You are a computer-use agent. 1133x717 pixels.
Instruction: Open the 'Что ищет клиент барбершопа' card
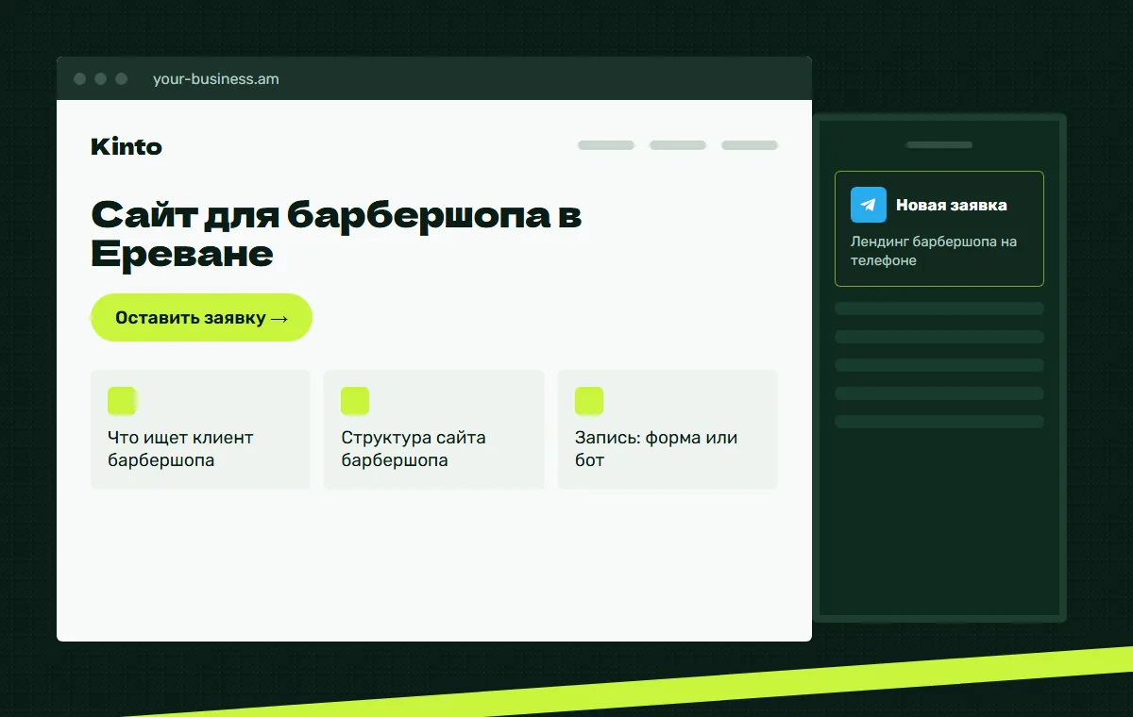200,429
